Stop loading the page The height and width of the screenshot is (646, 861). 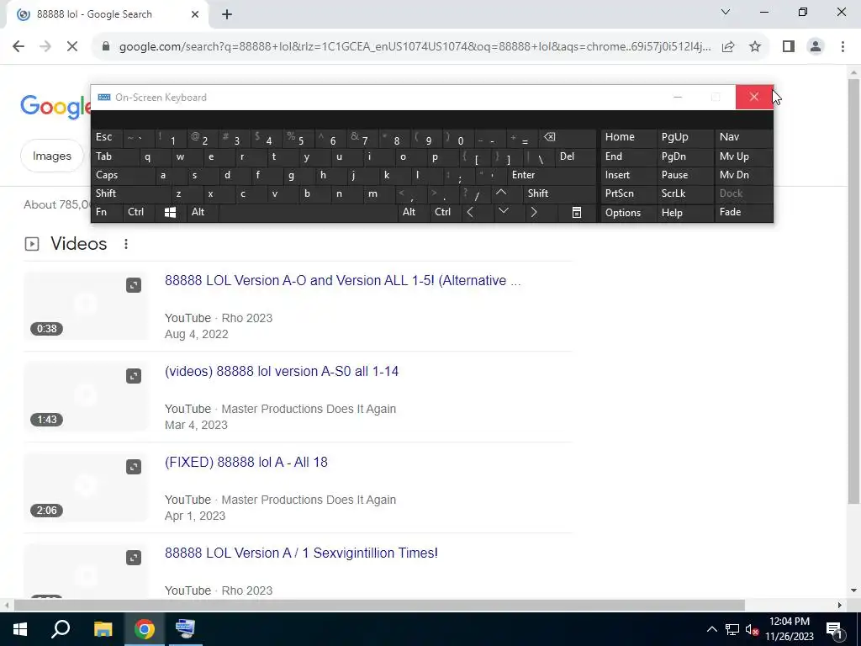pos(72,47)
